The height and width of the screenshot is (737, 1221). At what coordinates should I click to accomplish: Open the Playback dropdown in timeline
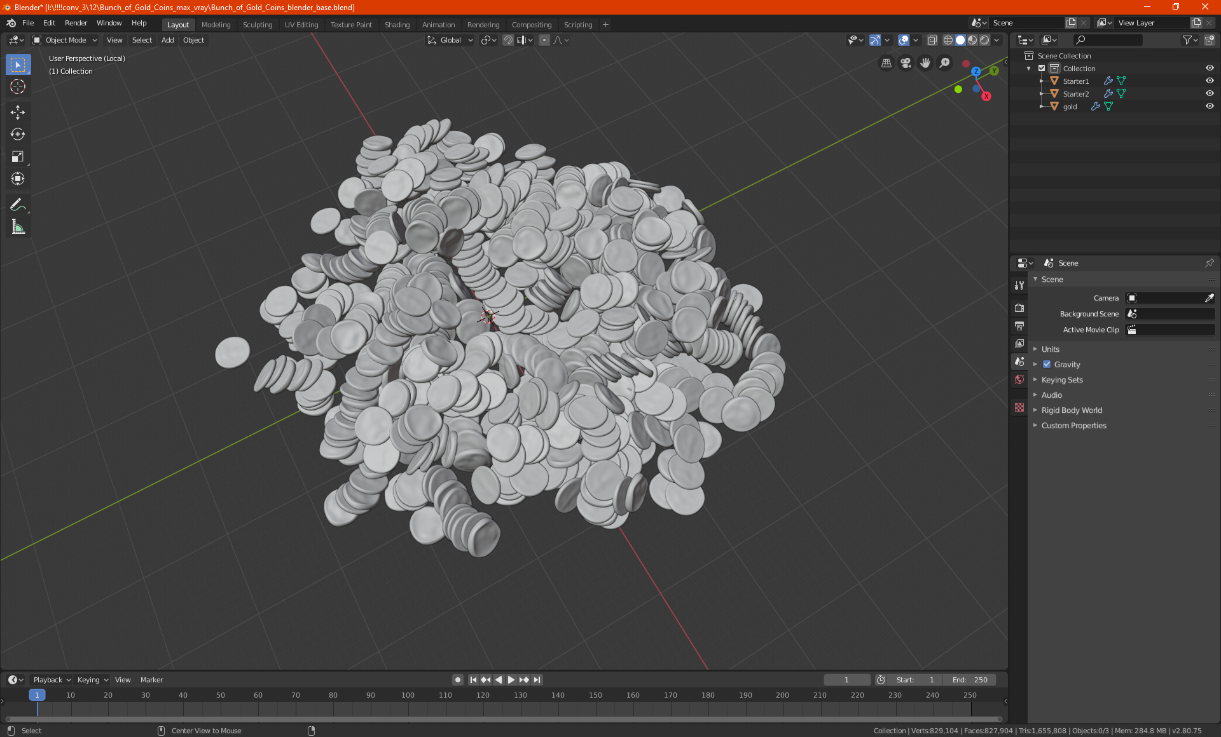(52, 680)
